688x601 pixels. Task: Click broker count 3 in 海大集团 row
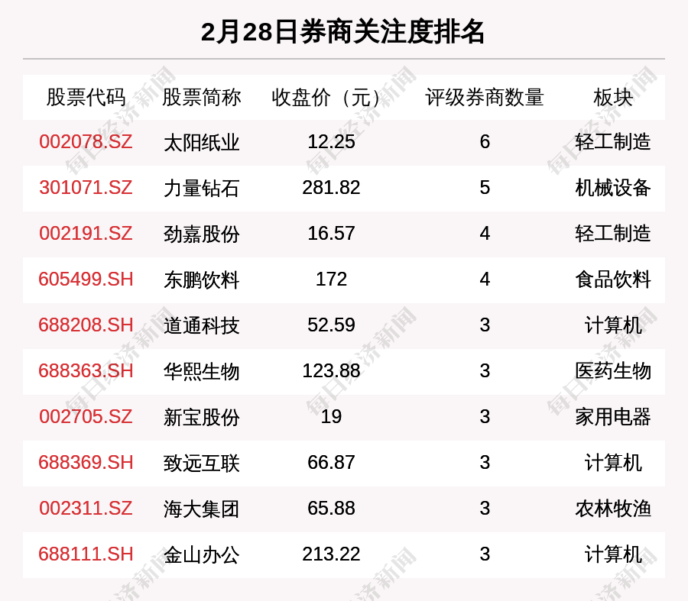point(485,509)
